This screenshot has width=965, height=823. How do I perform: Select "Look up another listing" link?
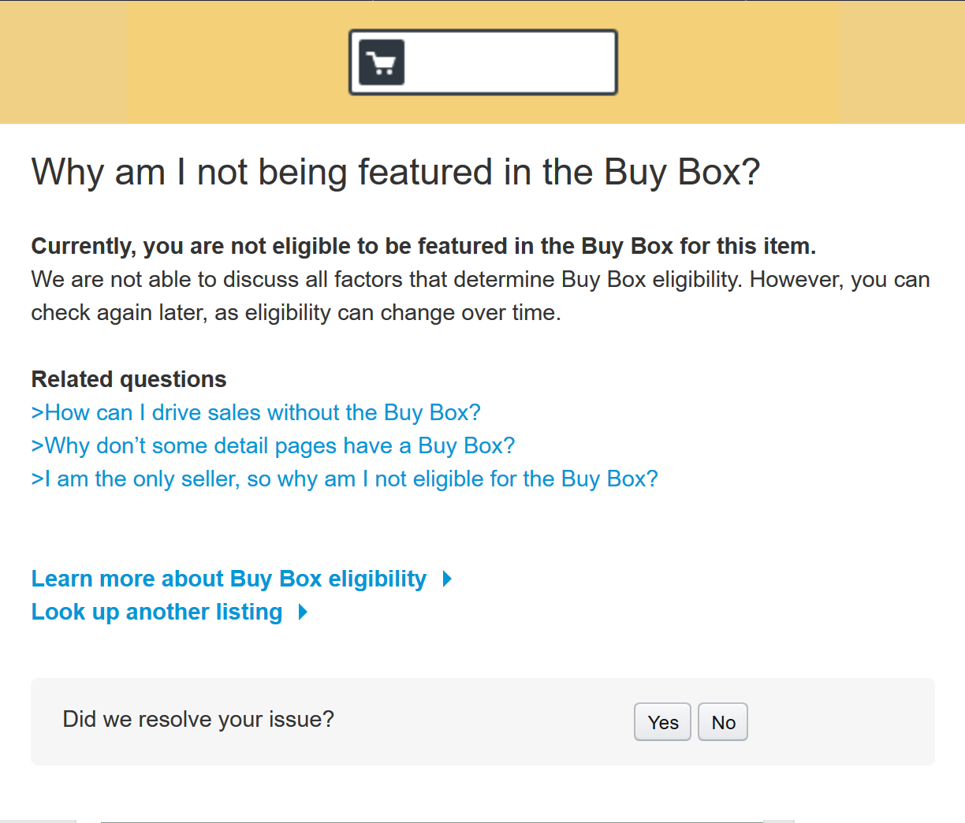pos(157,612)
